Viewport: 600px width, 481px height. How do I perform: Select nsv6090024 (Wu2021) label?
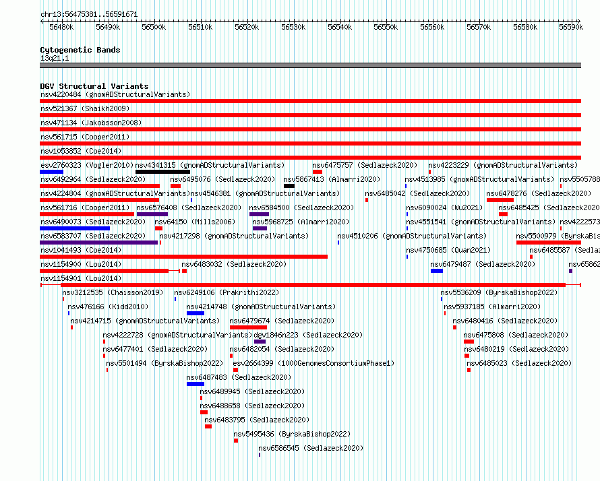pyautogui.click(x=444, y=207)
